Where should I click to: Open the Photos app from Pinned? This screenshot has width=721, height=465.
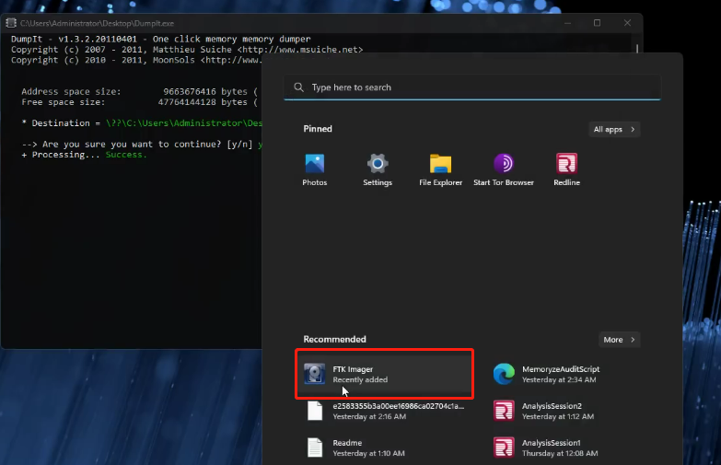click(x=315, y=169)
